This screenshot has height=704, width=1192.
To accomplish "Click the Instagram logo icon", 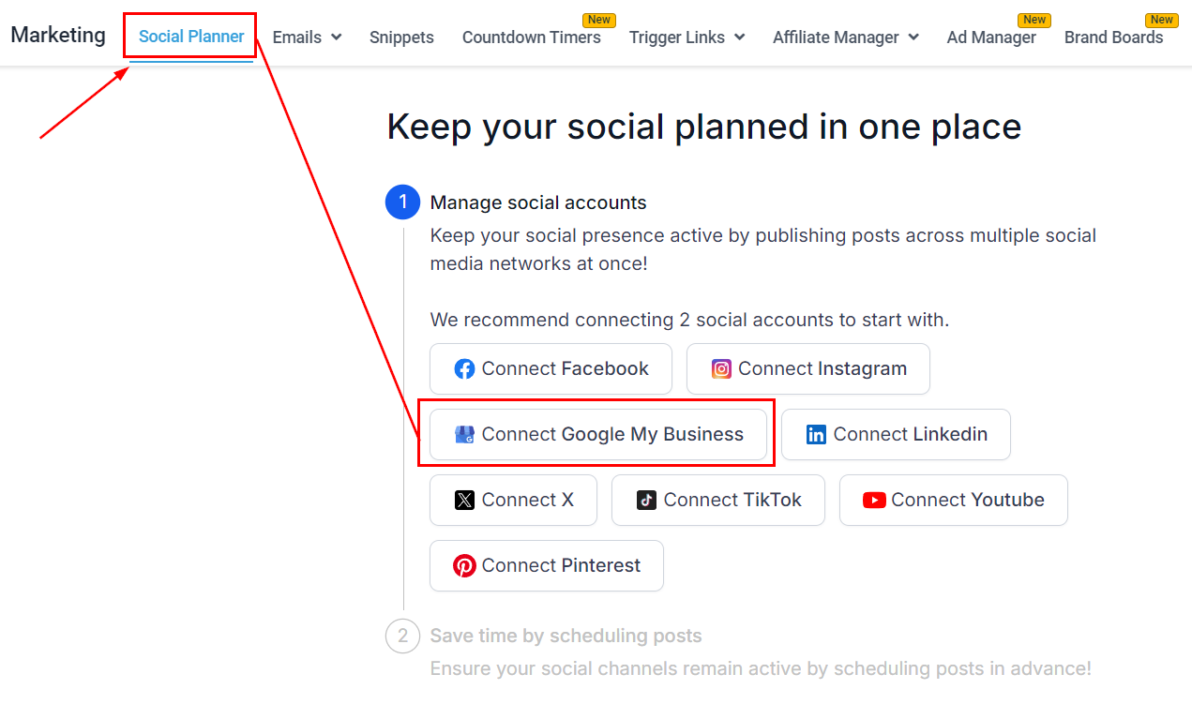I will click(x=721, y=369).
